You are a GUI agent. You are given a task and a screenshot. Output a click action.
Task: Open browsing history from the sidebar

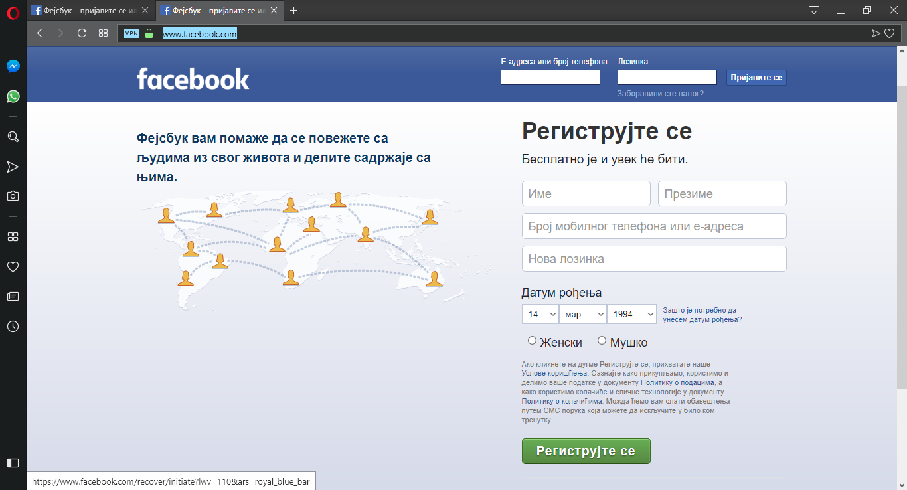click(13, 326)
